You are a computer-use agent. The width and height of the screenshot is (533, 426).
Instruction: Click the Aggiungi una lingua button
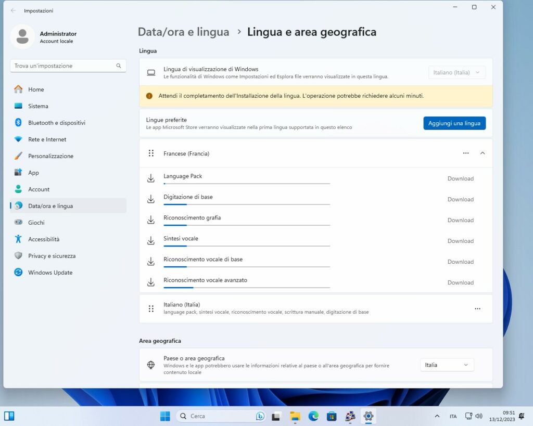[454, 123]
